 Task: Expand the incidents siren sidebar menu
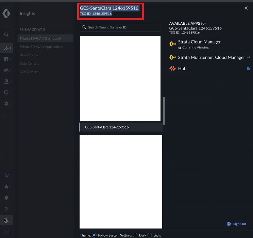click(6, 81)
